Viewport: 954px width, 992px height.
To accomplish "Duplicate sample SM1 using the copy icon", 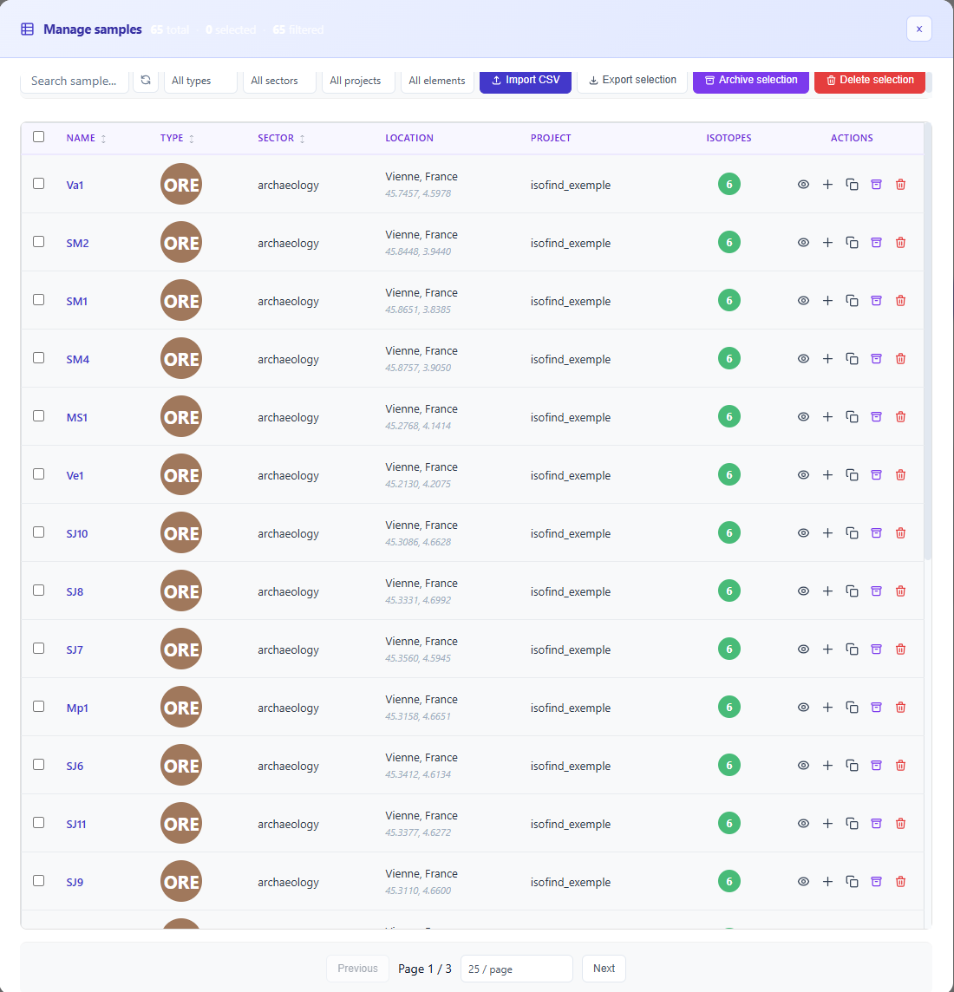I will click(852, 301).
